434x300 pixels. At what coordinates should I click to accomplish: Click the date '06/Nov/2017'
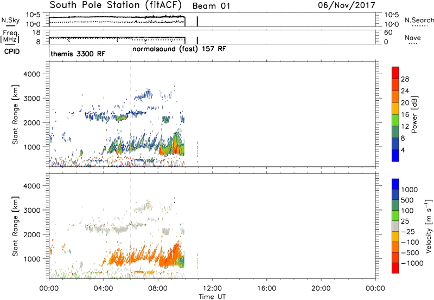[x=347, y=5]
